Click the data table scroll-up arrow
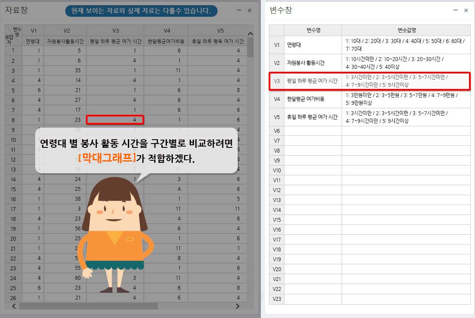Image resolution: width=475 pixels, height=318 pixels. click(x=250, y=34)
